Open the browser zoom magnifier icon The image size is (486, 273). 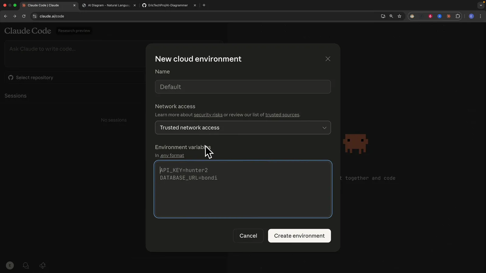pos(391,16)
